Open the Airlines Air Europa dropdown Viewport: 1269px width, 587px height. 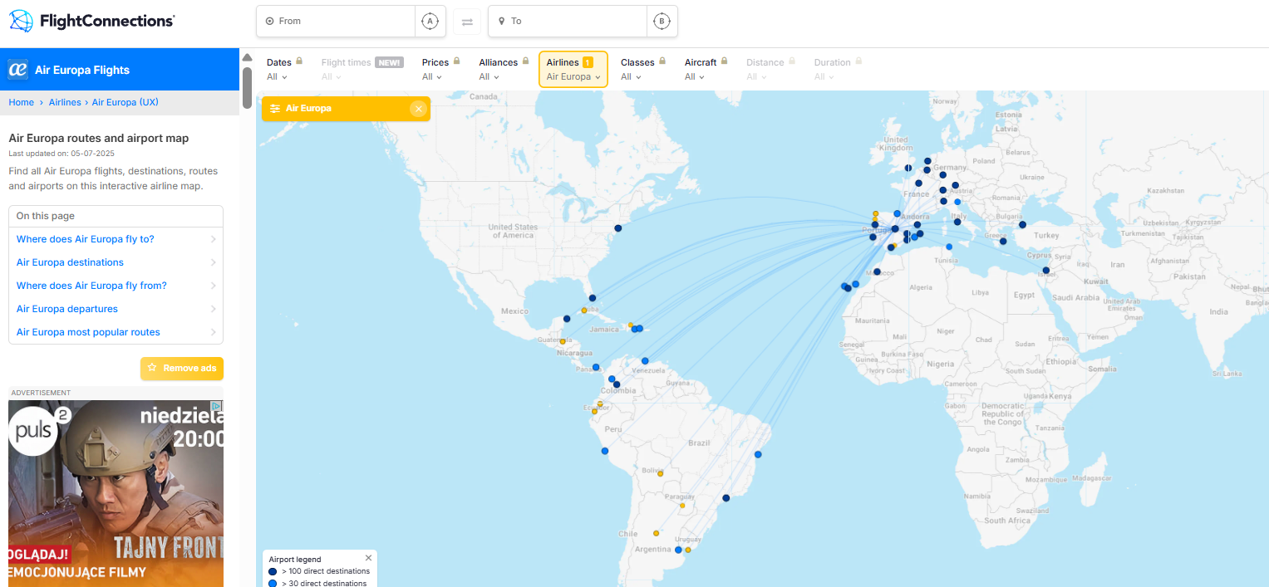tap(573, 69)
